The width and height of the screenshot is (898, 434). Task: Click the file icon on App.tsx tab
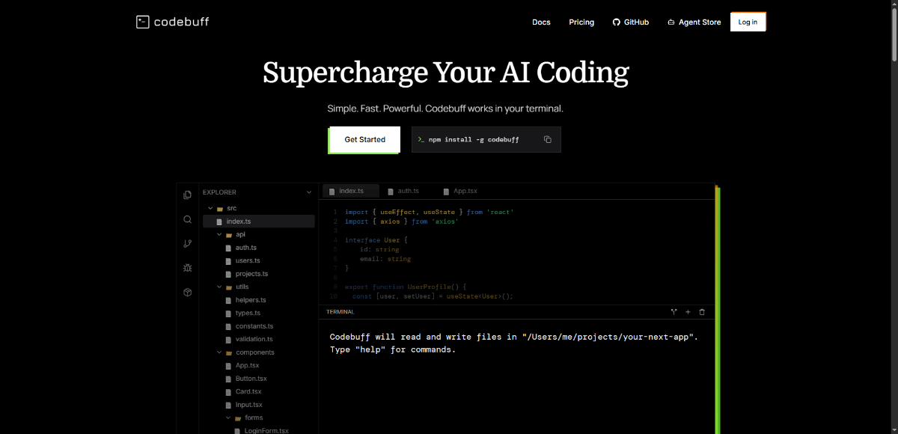(447, 192)
